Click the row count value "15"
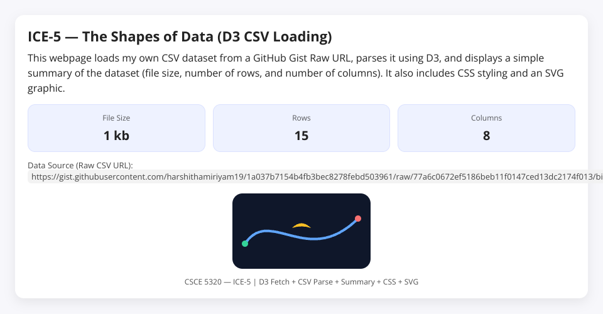The width and height of the screenshot is (603, 314). pos(301,135)
